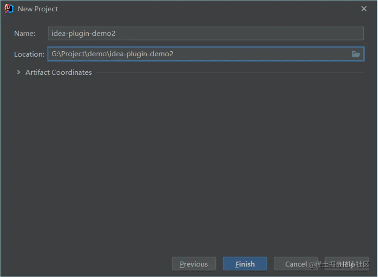Click the Artifact Coordinates label text
This screenshot has width=378, height=277.
(x=58, y=72)
